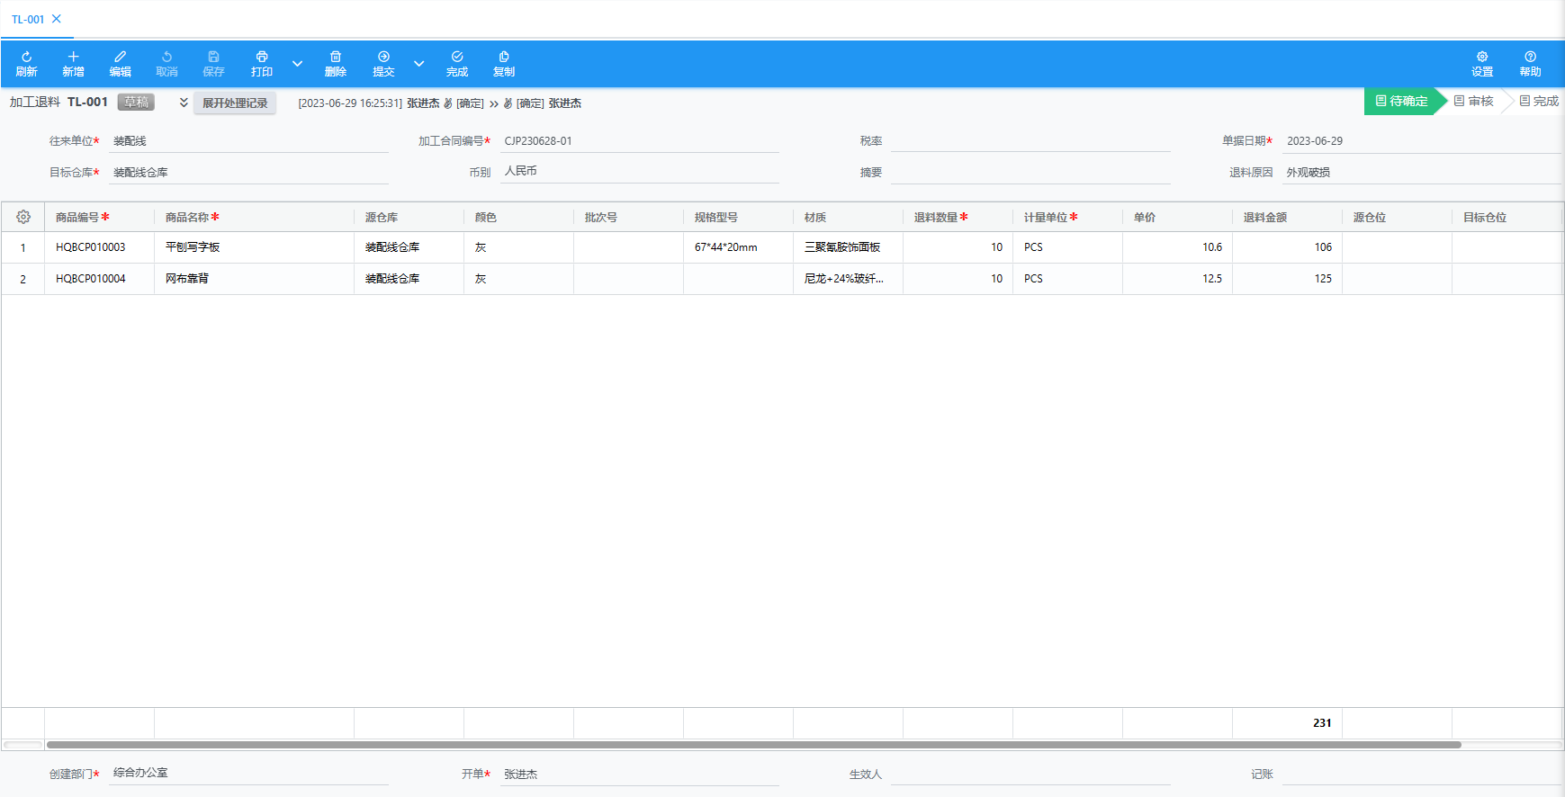The width and height of the screenshot is (1565, 797).
Task: Click the 展开处理记录 button
Action: tap(235, 103)
